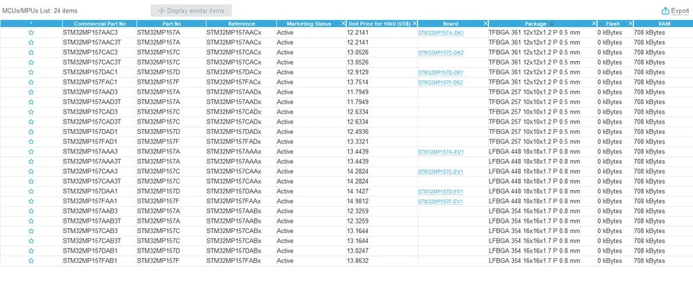Remove the Board column with its X

click(486, 24)
